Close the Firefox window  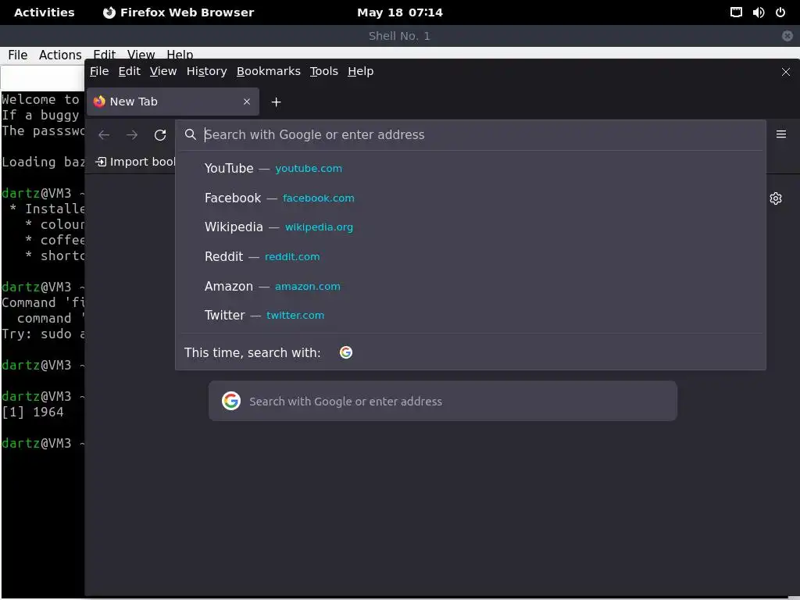click(786, 72)
